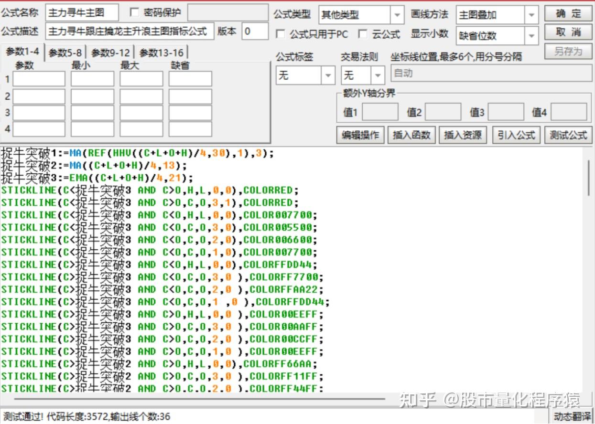Viewport: 595px width, 424px height.
Task: Click the STICKLINE line with COLORFFDD44 H,L
Action: (x=159, y=265)
